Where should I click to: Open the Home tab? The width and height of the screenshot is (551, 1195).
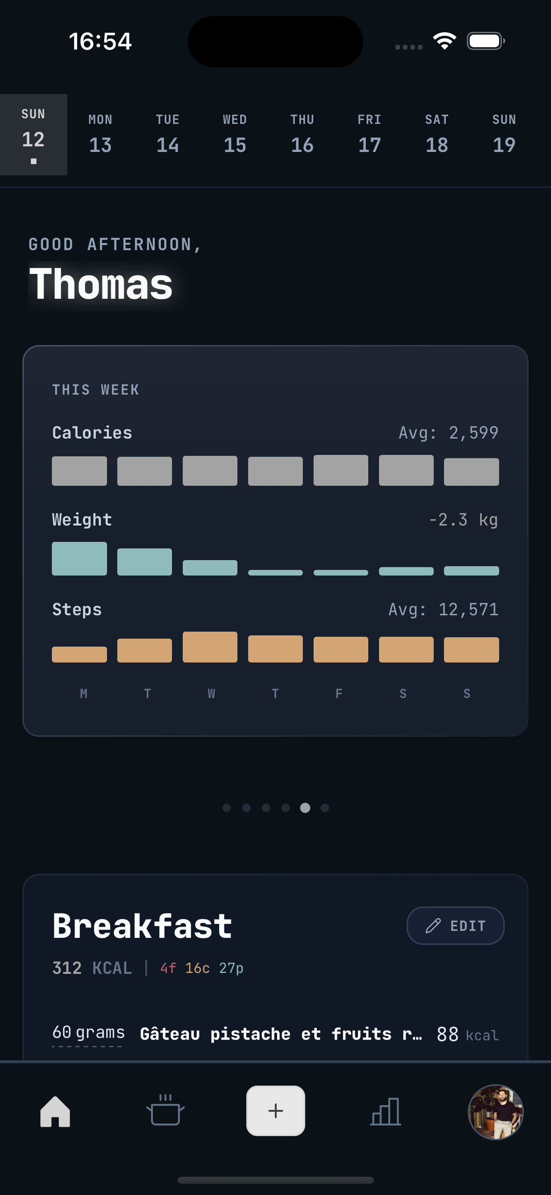56,1112
